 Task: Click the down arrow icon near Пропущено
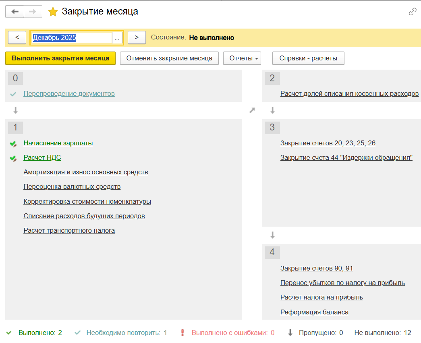point(290,333)
